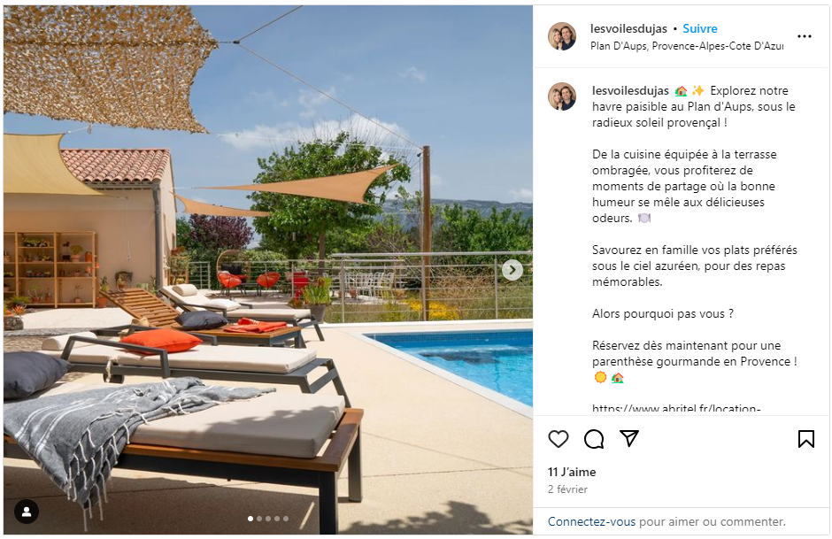Screen dimensions: 832x539
Task: Show tagged people in the photo
Action: (x=26, y=512)
